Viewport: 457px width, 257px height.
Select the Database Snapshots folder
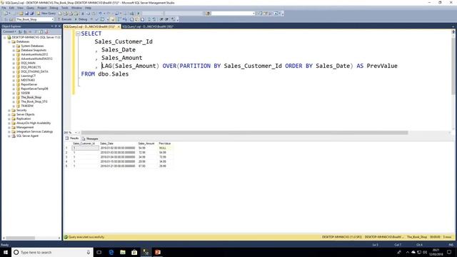click(x=34, y=50)
